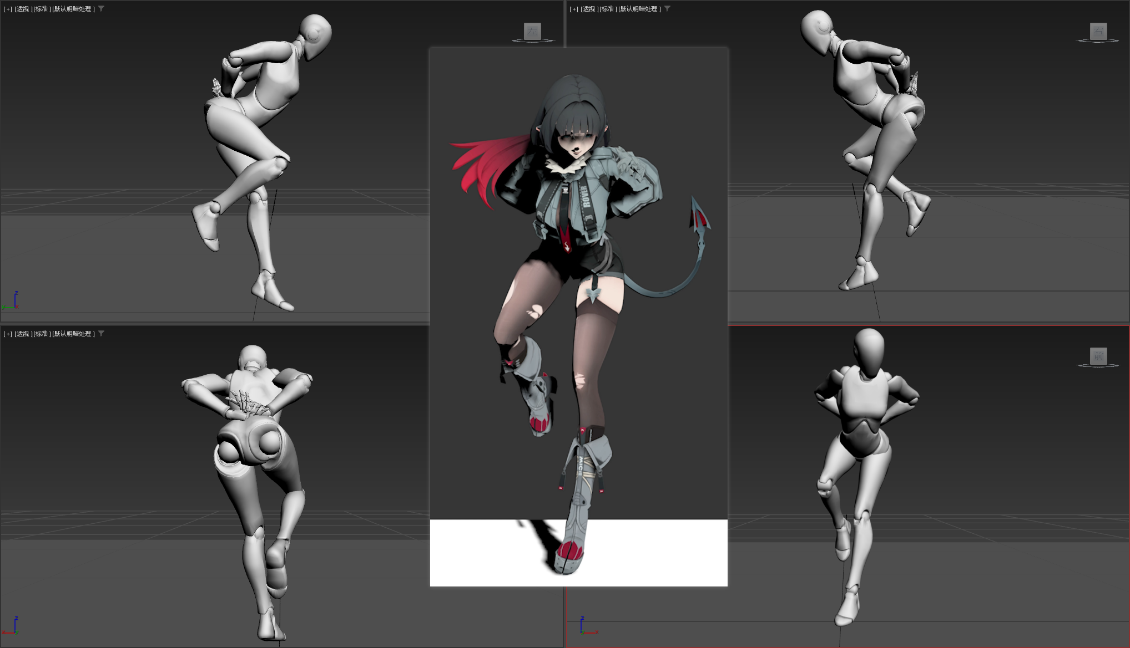Open the [+] menu in top-right viewport
Viewport: 1130px width, 648px height.
574,9
